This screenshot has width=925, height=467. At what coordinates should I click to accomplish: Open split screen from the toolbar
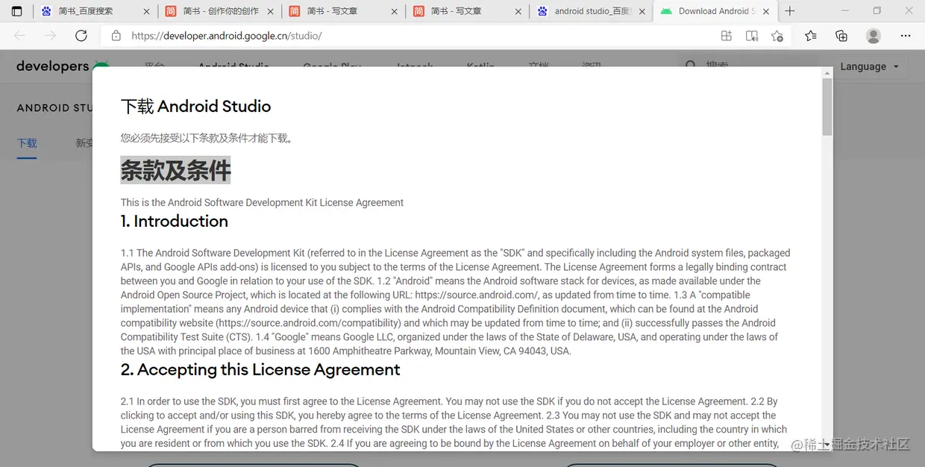pos(726,35)
